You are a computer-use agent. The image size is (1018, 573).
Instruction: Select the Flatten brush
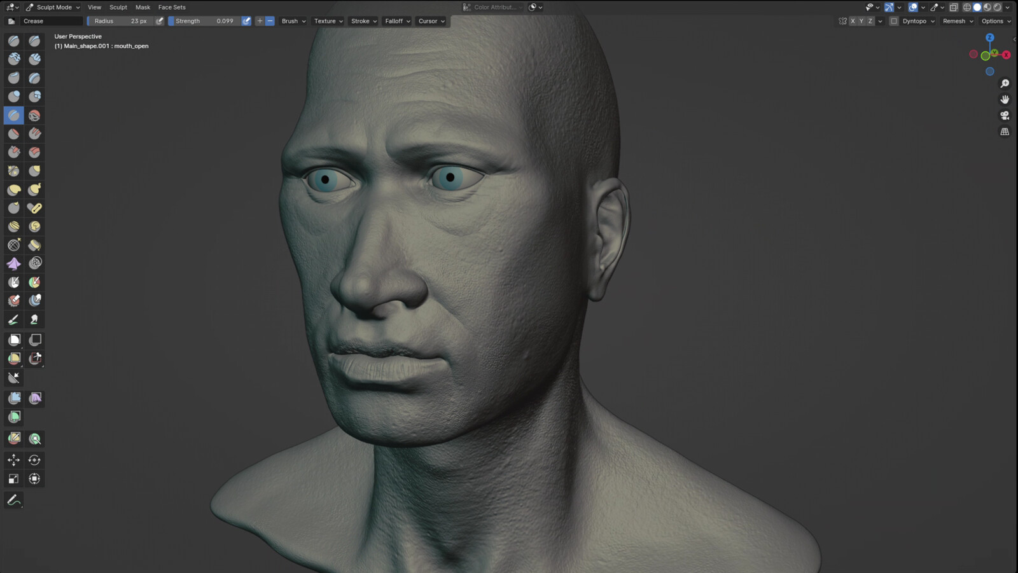(x=14, y=134)
